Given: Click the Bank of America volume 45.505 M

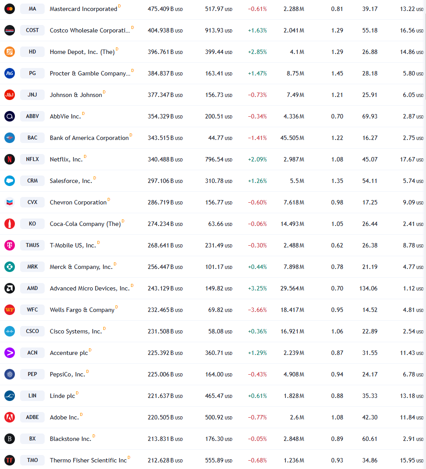Looking at the screenshot, I should (292, 138).
